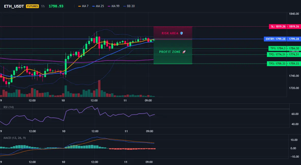Click the SL: 1819.26 red label
301x165 pixels.
pos(278,26)
